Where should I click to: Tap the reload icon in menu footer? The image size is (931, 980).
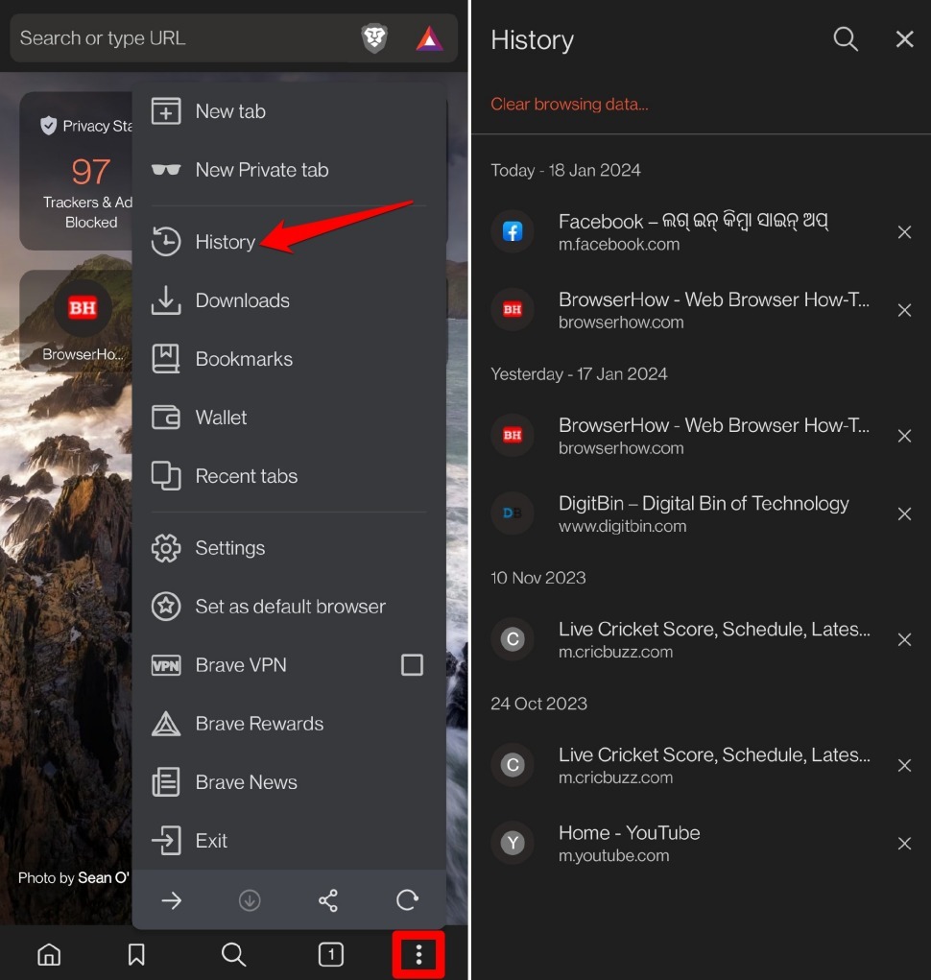(x=407, y=900)
